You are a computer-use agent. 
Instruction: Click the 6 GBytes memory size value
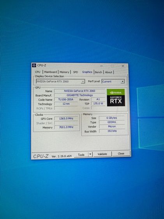point(112,118)
